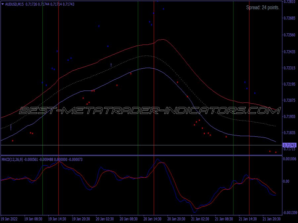Screen dimensions: 298x223
Task: Click price scale value 0.72435
Action: coord(290,52)
